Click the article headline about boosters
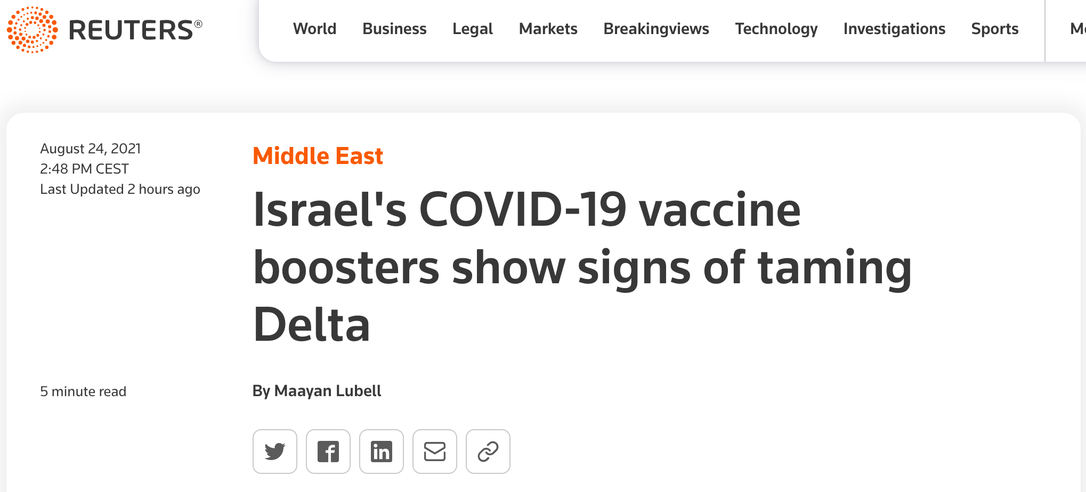Screen dimensions: 1086x492 (582, 266)
